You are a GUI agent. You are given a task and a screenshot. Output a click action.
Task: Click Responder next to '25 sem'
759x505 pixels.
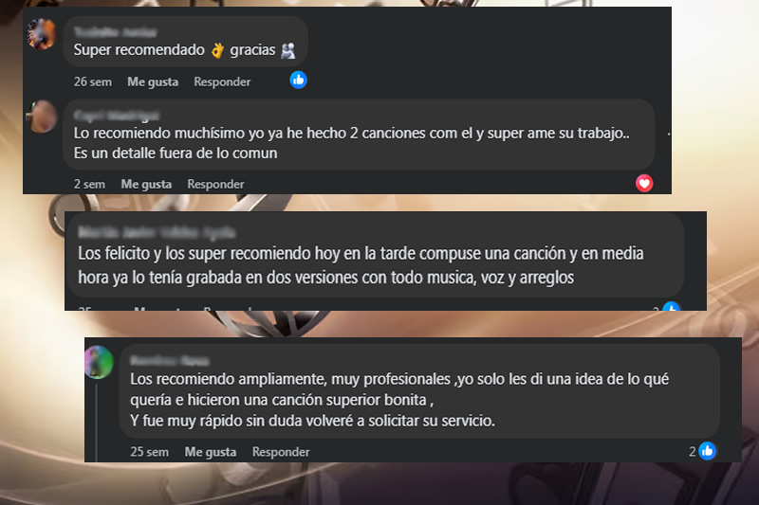[x=281, y=452]
